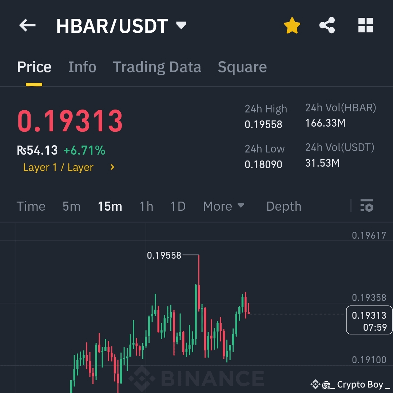The image size is (393, 393).
Task: Click the 24h Vol(USDT) value 31.53M
Action: pyautogui.click(x=322, y=163)
